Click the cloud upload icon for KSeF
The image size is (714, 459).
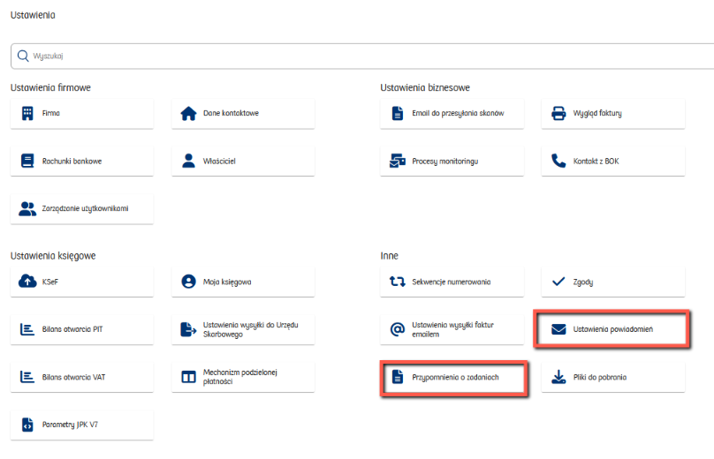27,282
